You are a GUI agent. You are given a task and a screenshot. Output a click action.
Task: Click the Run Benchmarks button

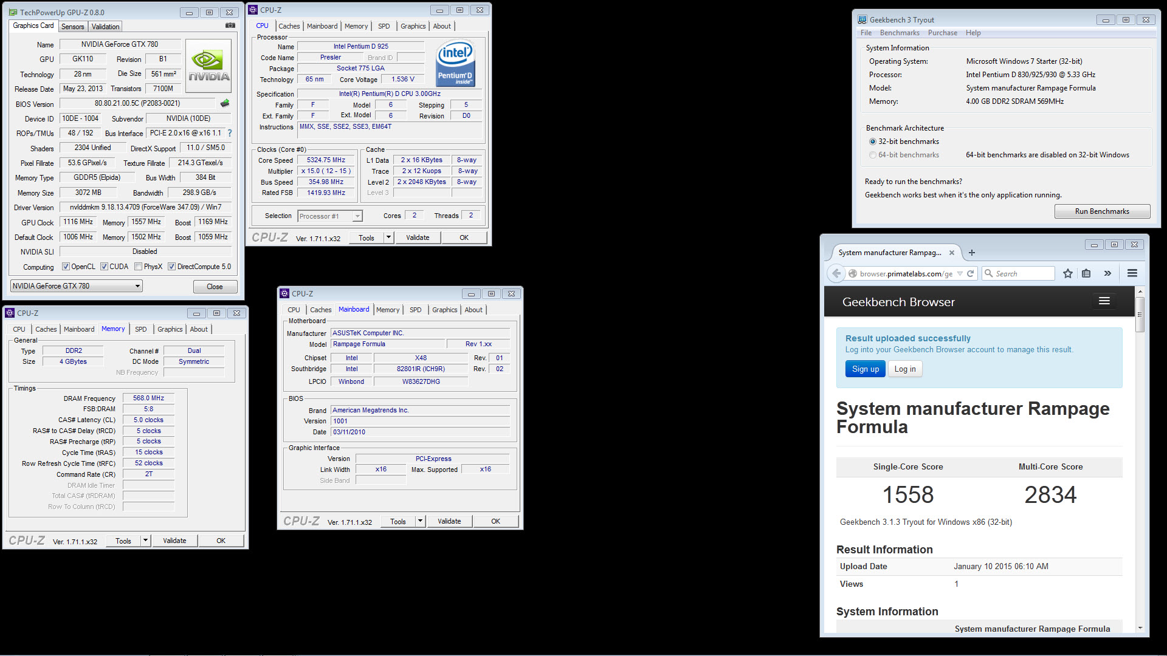[x=1102, y=211]
